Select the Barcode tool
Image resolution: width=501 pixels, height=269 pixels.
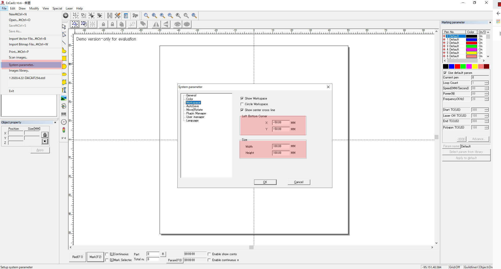64,114
